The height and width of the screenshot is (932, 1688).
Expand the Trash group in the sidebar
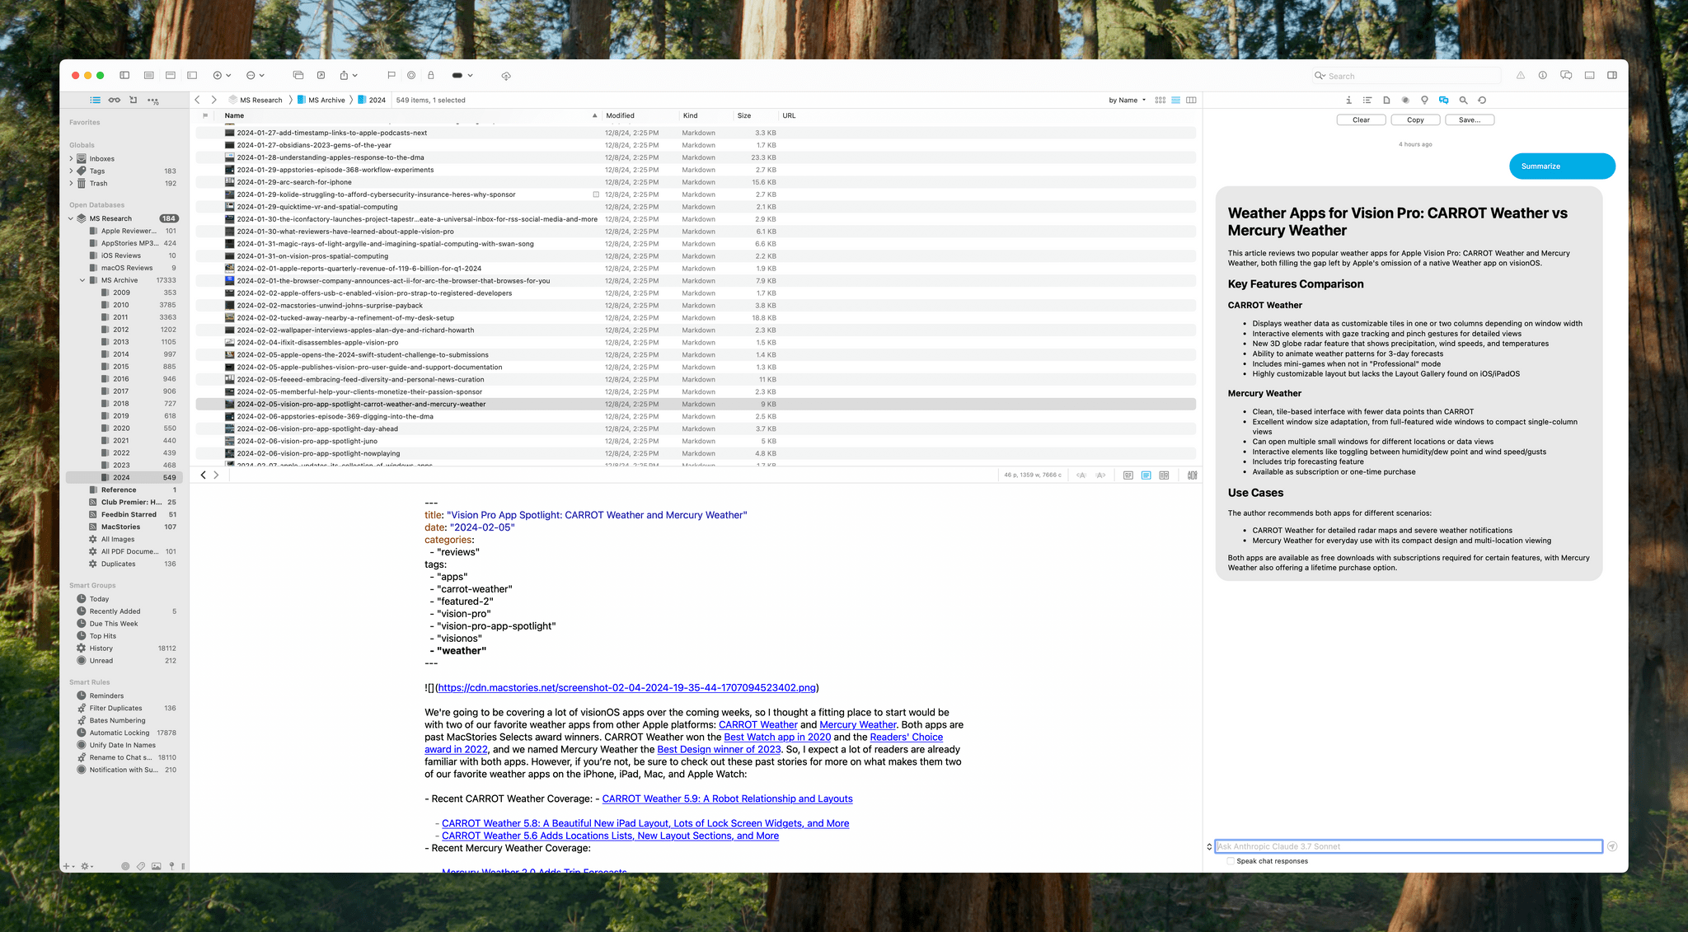[71, 183]
